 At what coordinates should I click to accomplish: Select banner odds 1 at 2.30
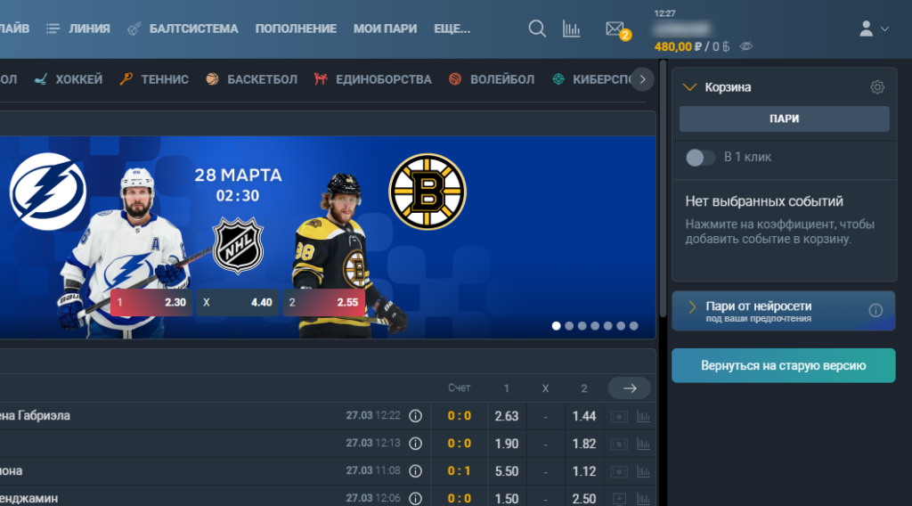point(151,302)
